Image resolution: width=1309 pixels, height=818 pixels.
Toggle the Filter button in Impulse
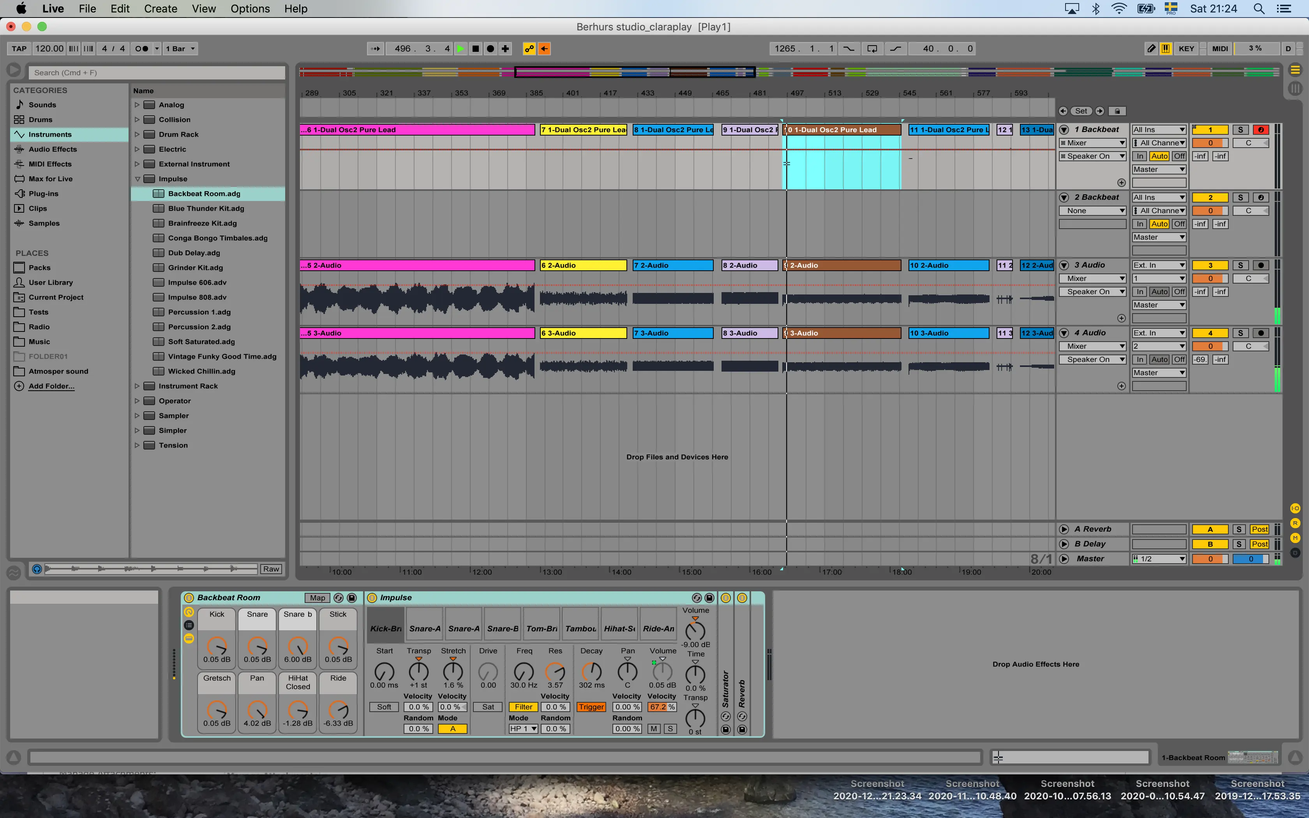click(523, 707)
